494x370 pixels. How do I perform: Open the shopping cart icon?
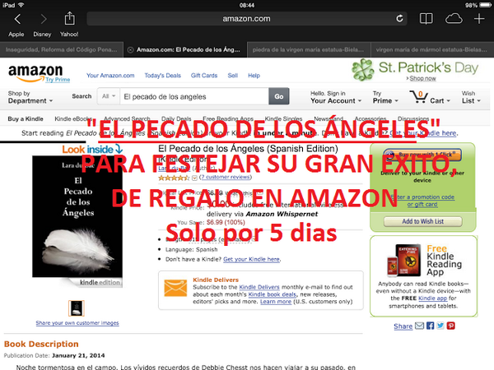click(x=419, y=96)
